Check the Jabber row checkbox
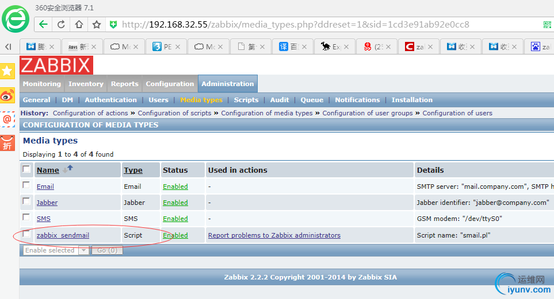The width and height of the screenshot is (554, 299). [26, 201]
